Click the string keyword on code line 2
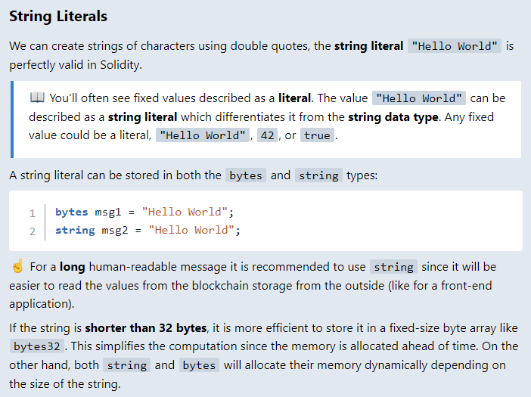The width and height of the screenshot is (531, 397). click(x=75, y=230)
